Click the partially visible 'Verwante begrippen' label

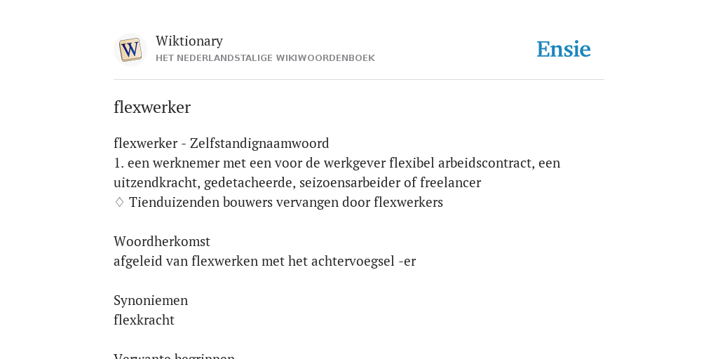pyautogui.click(x=174, y=355)
